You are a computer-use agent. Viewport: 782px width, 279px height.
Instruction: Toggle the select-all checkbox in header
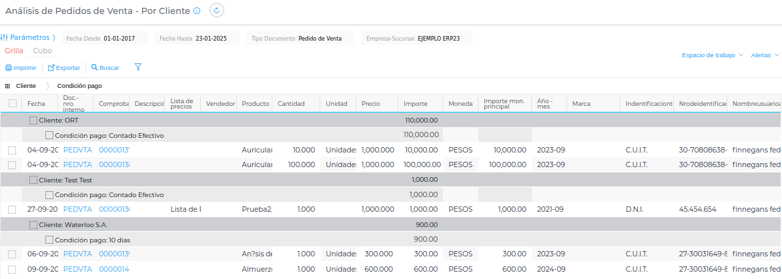(13, 103)
